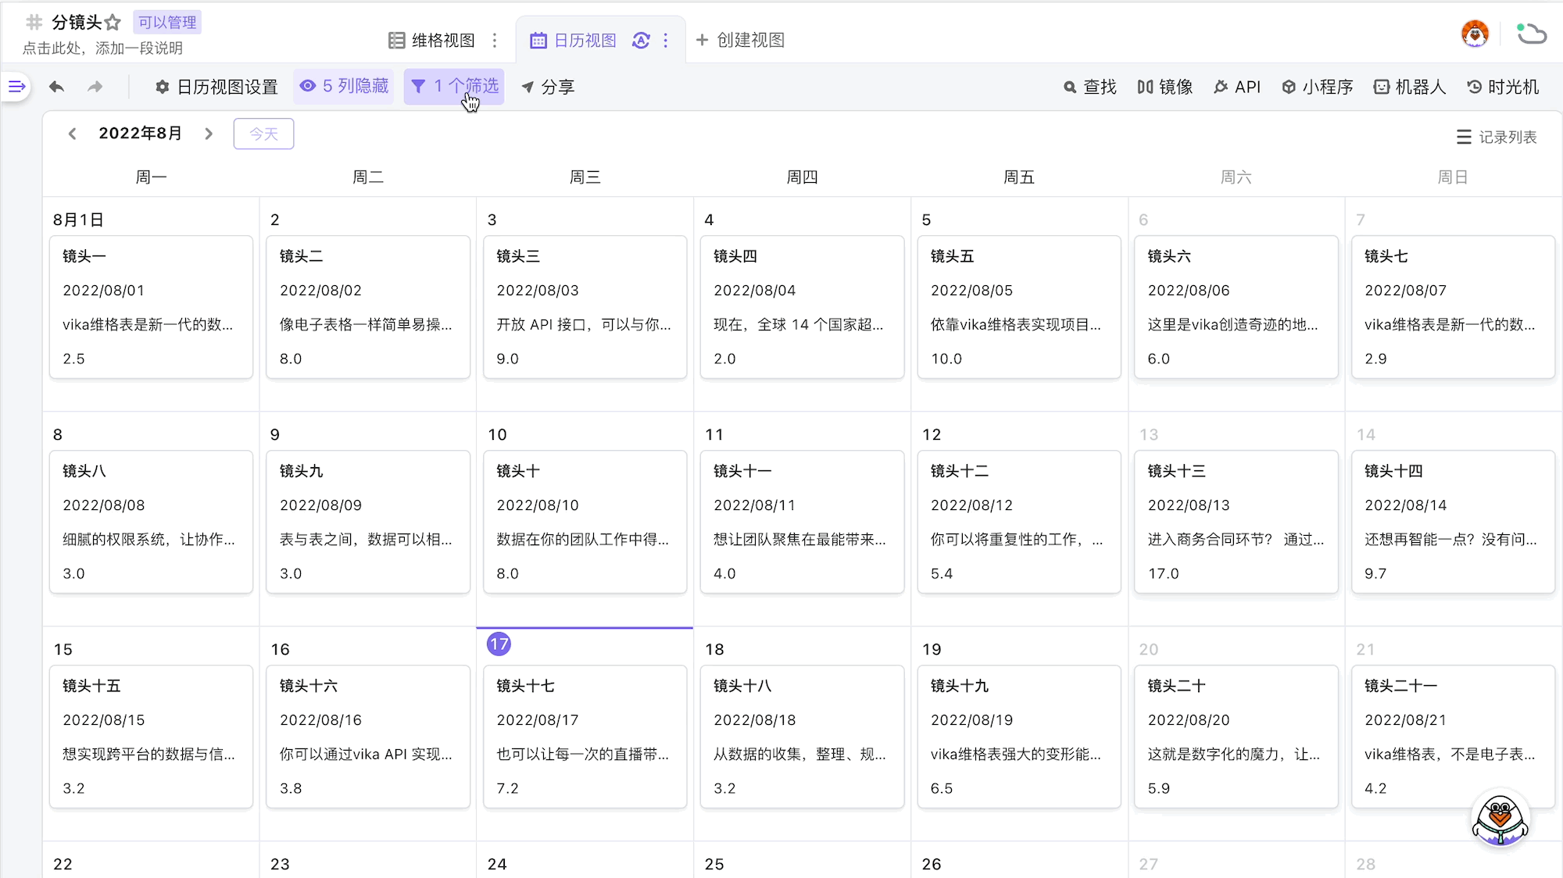Image resolution: width=1563 pixels, height=878 pixels.
Task: Go to next month chevron
Action: pyautogui.click(x=209, y=134)
